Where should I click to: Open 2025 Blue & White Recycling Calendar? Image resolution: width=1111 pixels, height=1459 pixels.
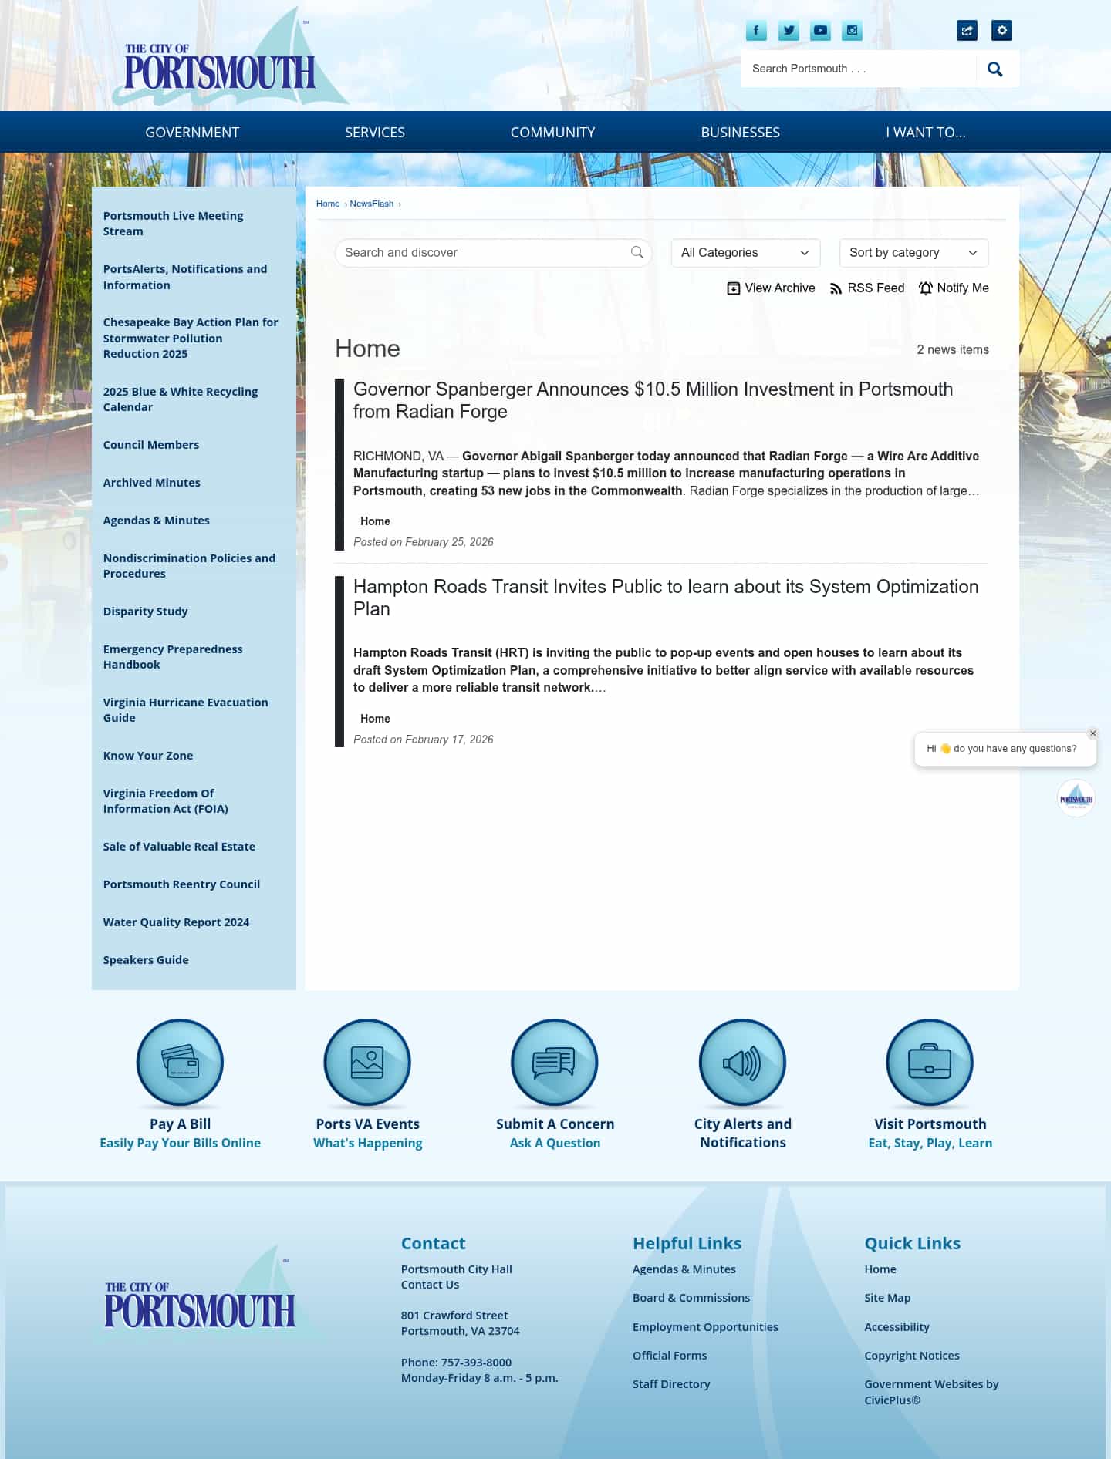(x=181, y=399)
